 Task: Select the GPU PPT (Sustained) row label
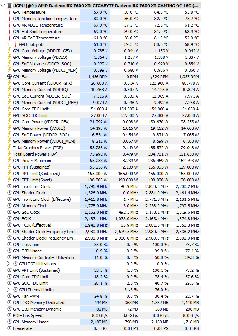coord(32,167)
